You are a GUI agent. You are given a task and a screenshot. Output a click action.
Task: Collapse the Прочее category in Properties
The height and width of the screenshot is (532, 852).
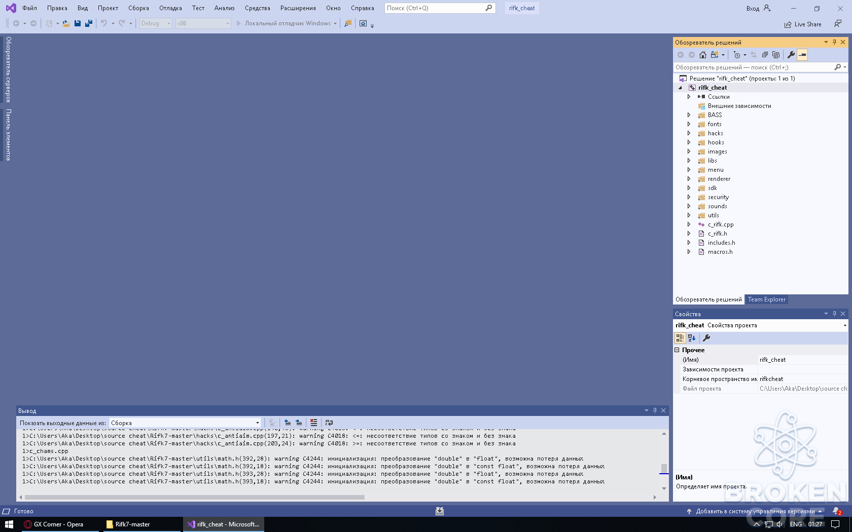click(677, 350)
